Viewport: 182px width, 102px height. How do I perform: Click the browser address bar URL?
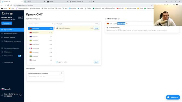click(25, 5)
